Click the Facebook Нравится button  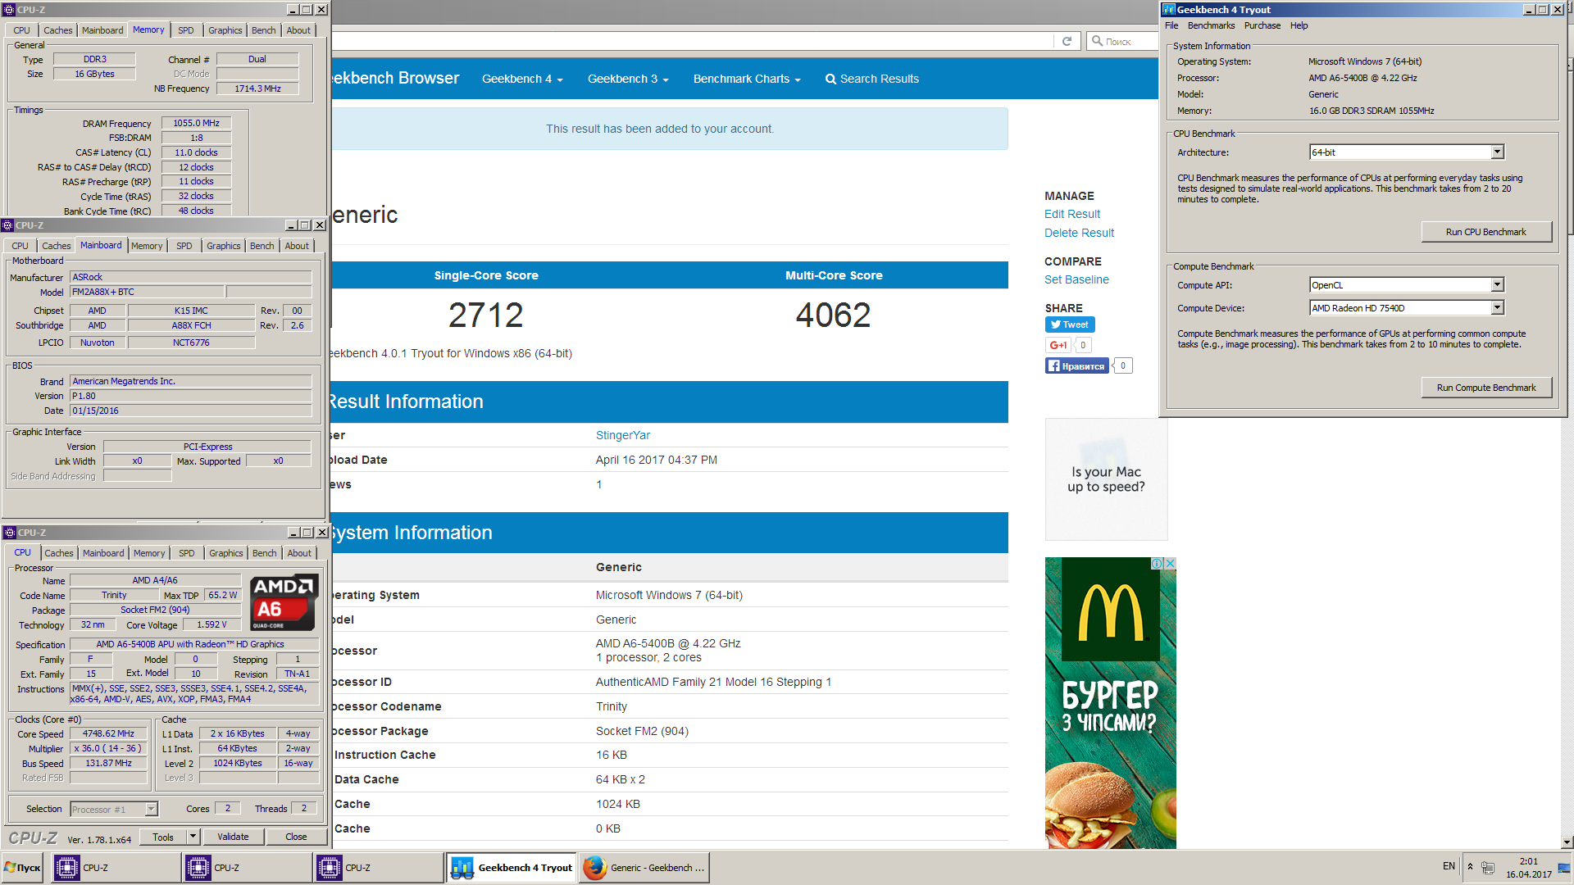[1076, 365]
